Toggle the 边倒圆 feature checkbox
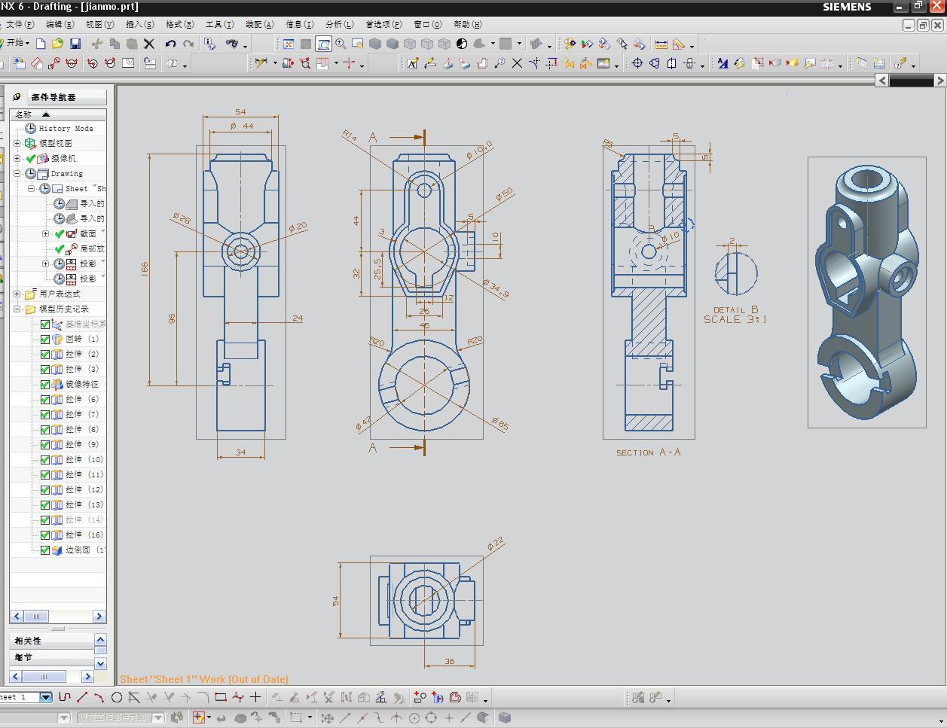The image size is (947, 728). coord(45,550)
